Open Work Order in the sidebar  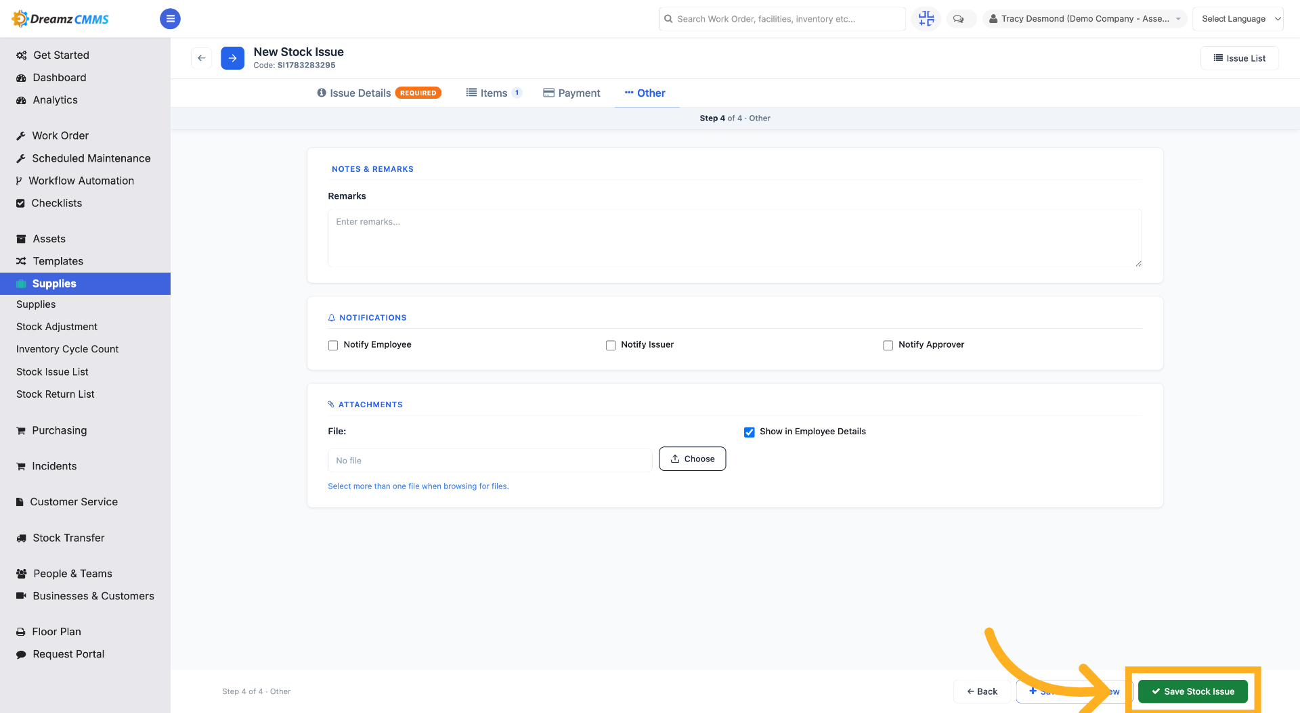coord(60,136)
